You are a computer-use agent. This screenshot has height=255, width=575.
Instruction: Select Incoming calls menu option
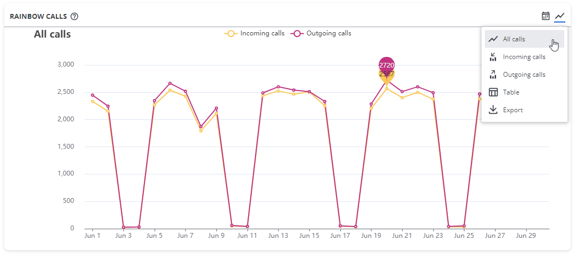(x=524, y=57)
